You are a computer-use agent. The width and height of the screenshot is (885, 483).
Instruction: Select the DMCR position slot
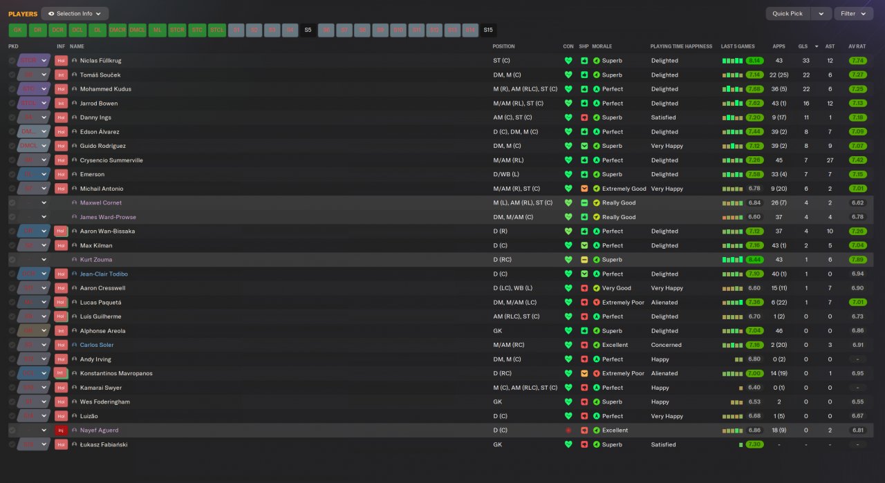(117, 30)
